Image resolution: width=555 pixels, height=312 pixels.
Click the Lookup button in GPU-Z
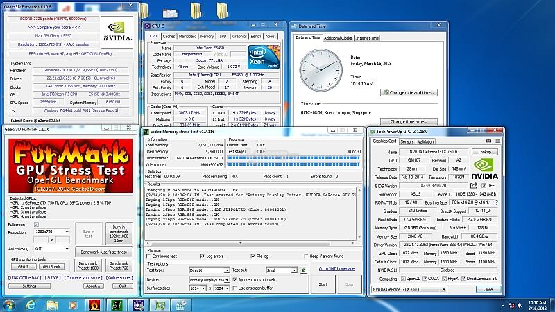(484, 152)
